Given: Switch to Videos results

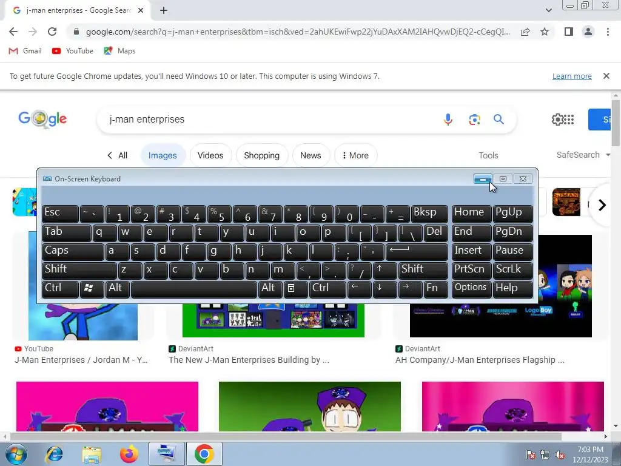Looking at the screenshot, I should pos(210,155).
